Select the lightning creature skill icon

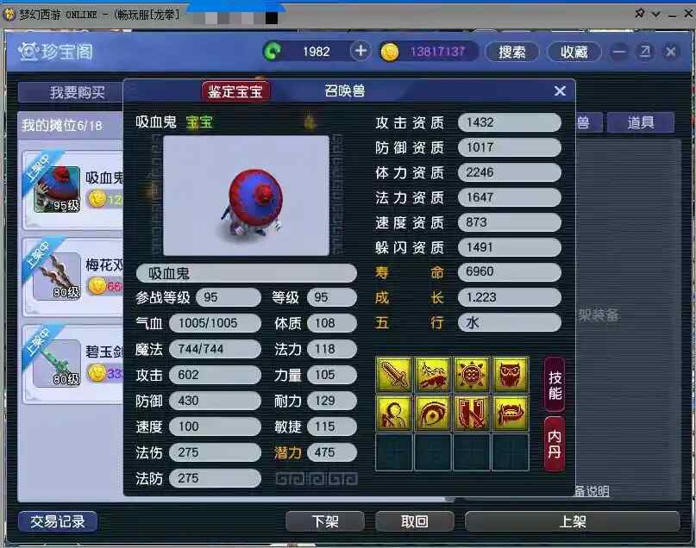433,374
